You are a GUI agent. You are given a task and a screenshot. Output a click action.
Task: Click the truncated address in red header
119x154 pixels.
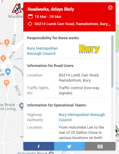click(73, 24)
